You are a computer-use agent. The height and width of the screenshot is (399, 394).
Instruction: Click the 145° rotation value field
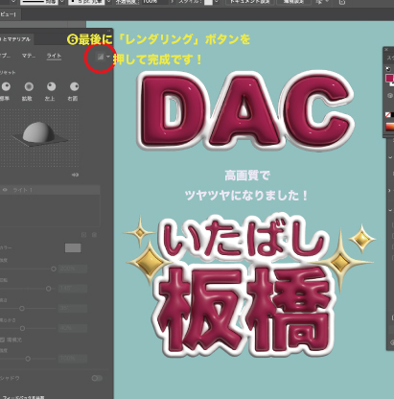click(x=73, y=289)
